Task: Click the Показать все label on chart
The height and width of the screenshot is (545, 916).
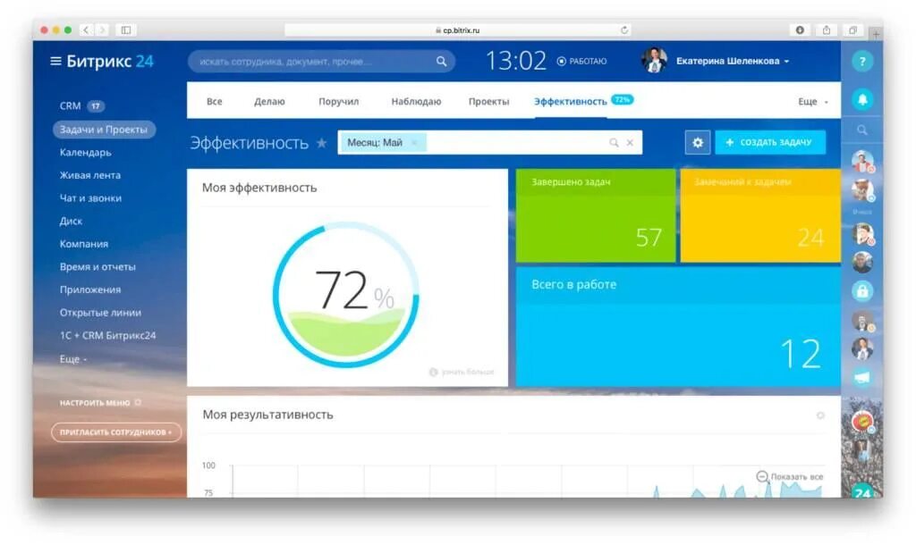Action: click(797, 477)
